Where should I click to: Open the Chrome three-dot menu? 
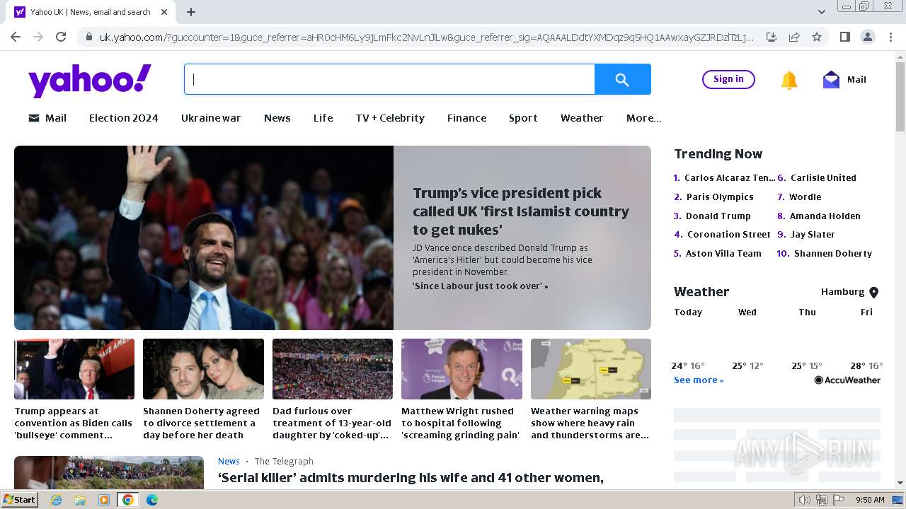[890, 37]
